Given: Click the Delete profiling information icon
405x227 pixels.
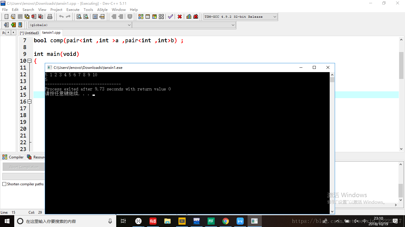Looking at the screenshot, I should (x=196, y=17).
